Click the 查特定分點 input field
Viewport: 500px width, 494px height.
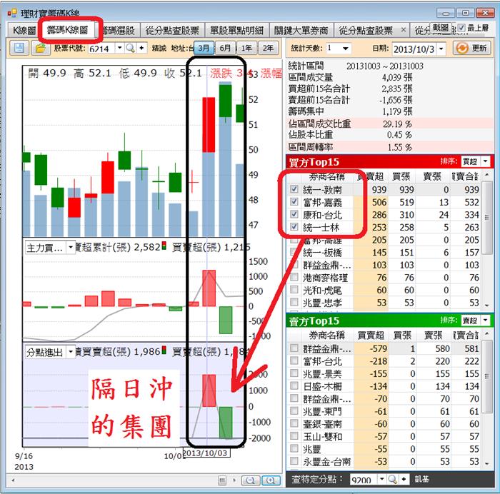364,479
